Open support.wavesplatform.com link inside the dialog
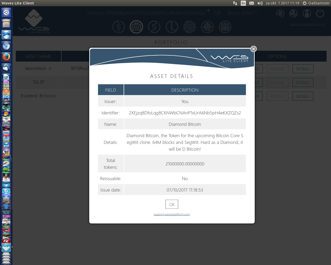 pyautogui.click(x=172, y=214)
